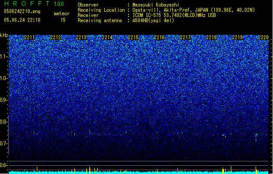273x174 pixels.
Task: Click the Receiving antenna label
Action: point(100,20)
